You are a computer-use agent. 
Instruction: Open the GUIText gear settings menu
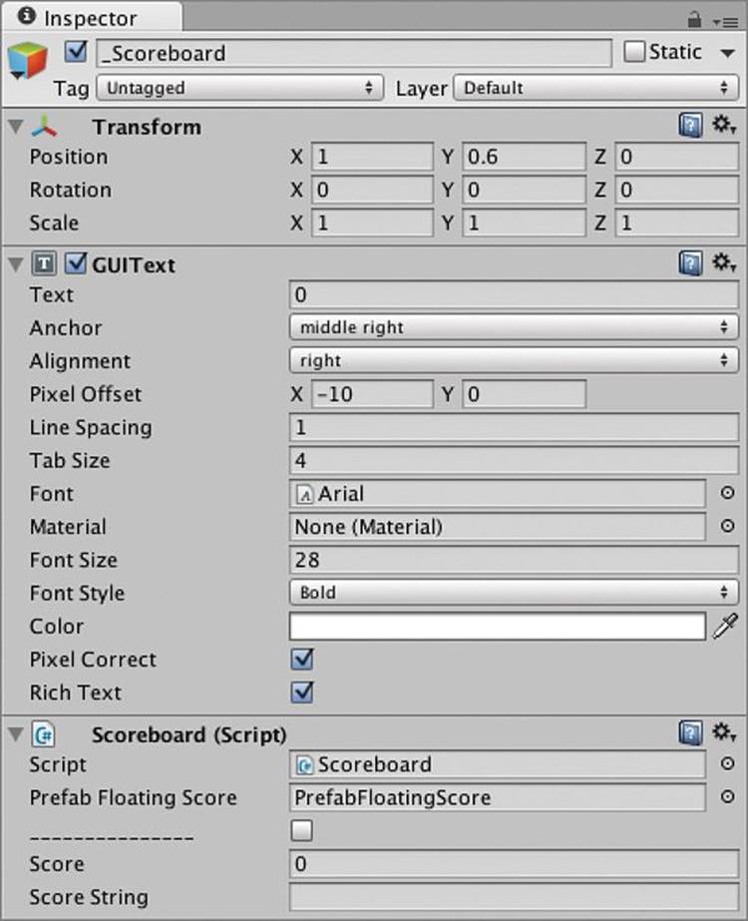click(x=724, y=262)
